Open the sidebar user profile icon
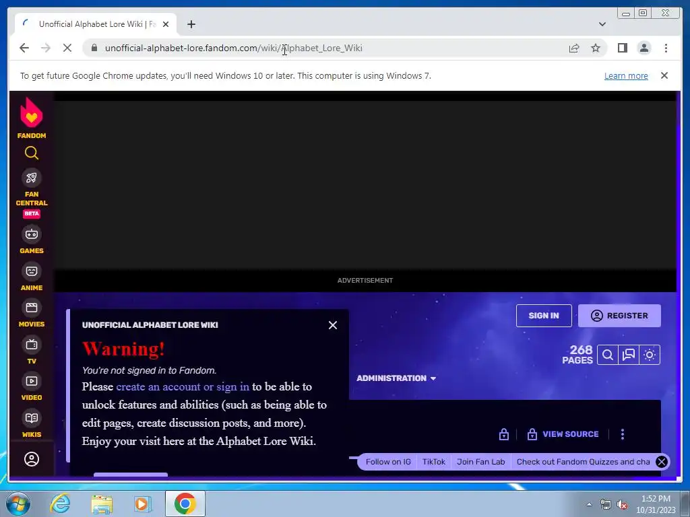Image resolution: width=690 pixels, height=517 pixels. click(31, 459)
